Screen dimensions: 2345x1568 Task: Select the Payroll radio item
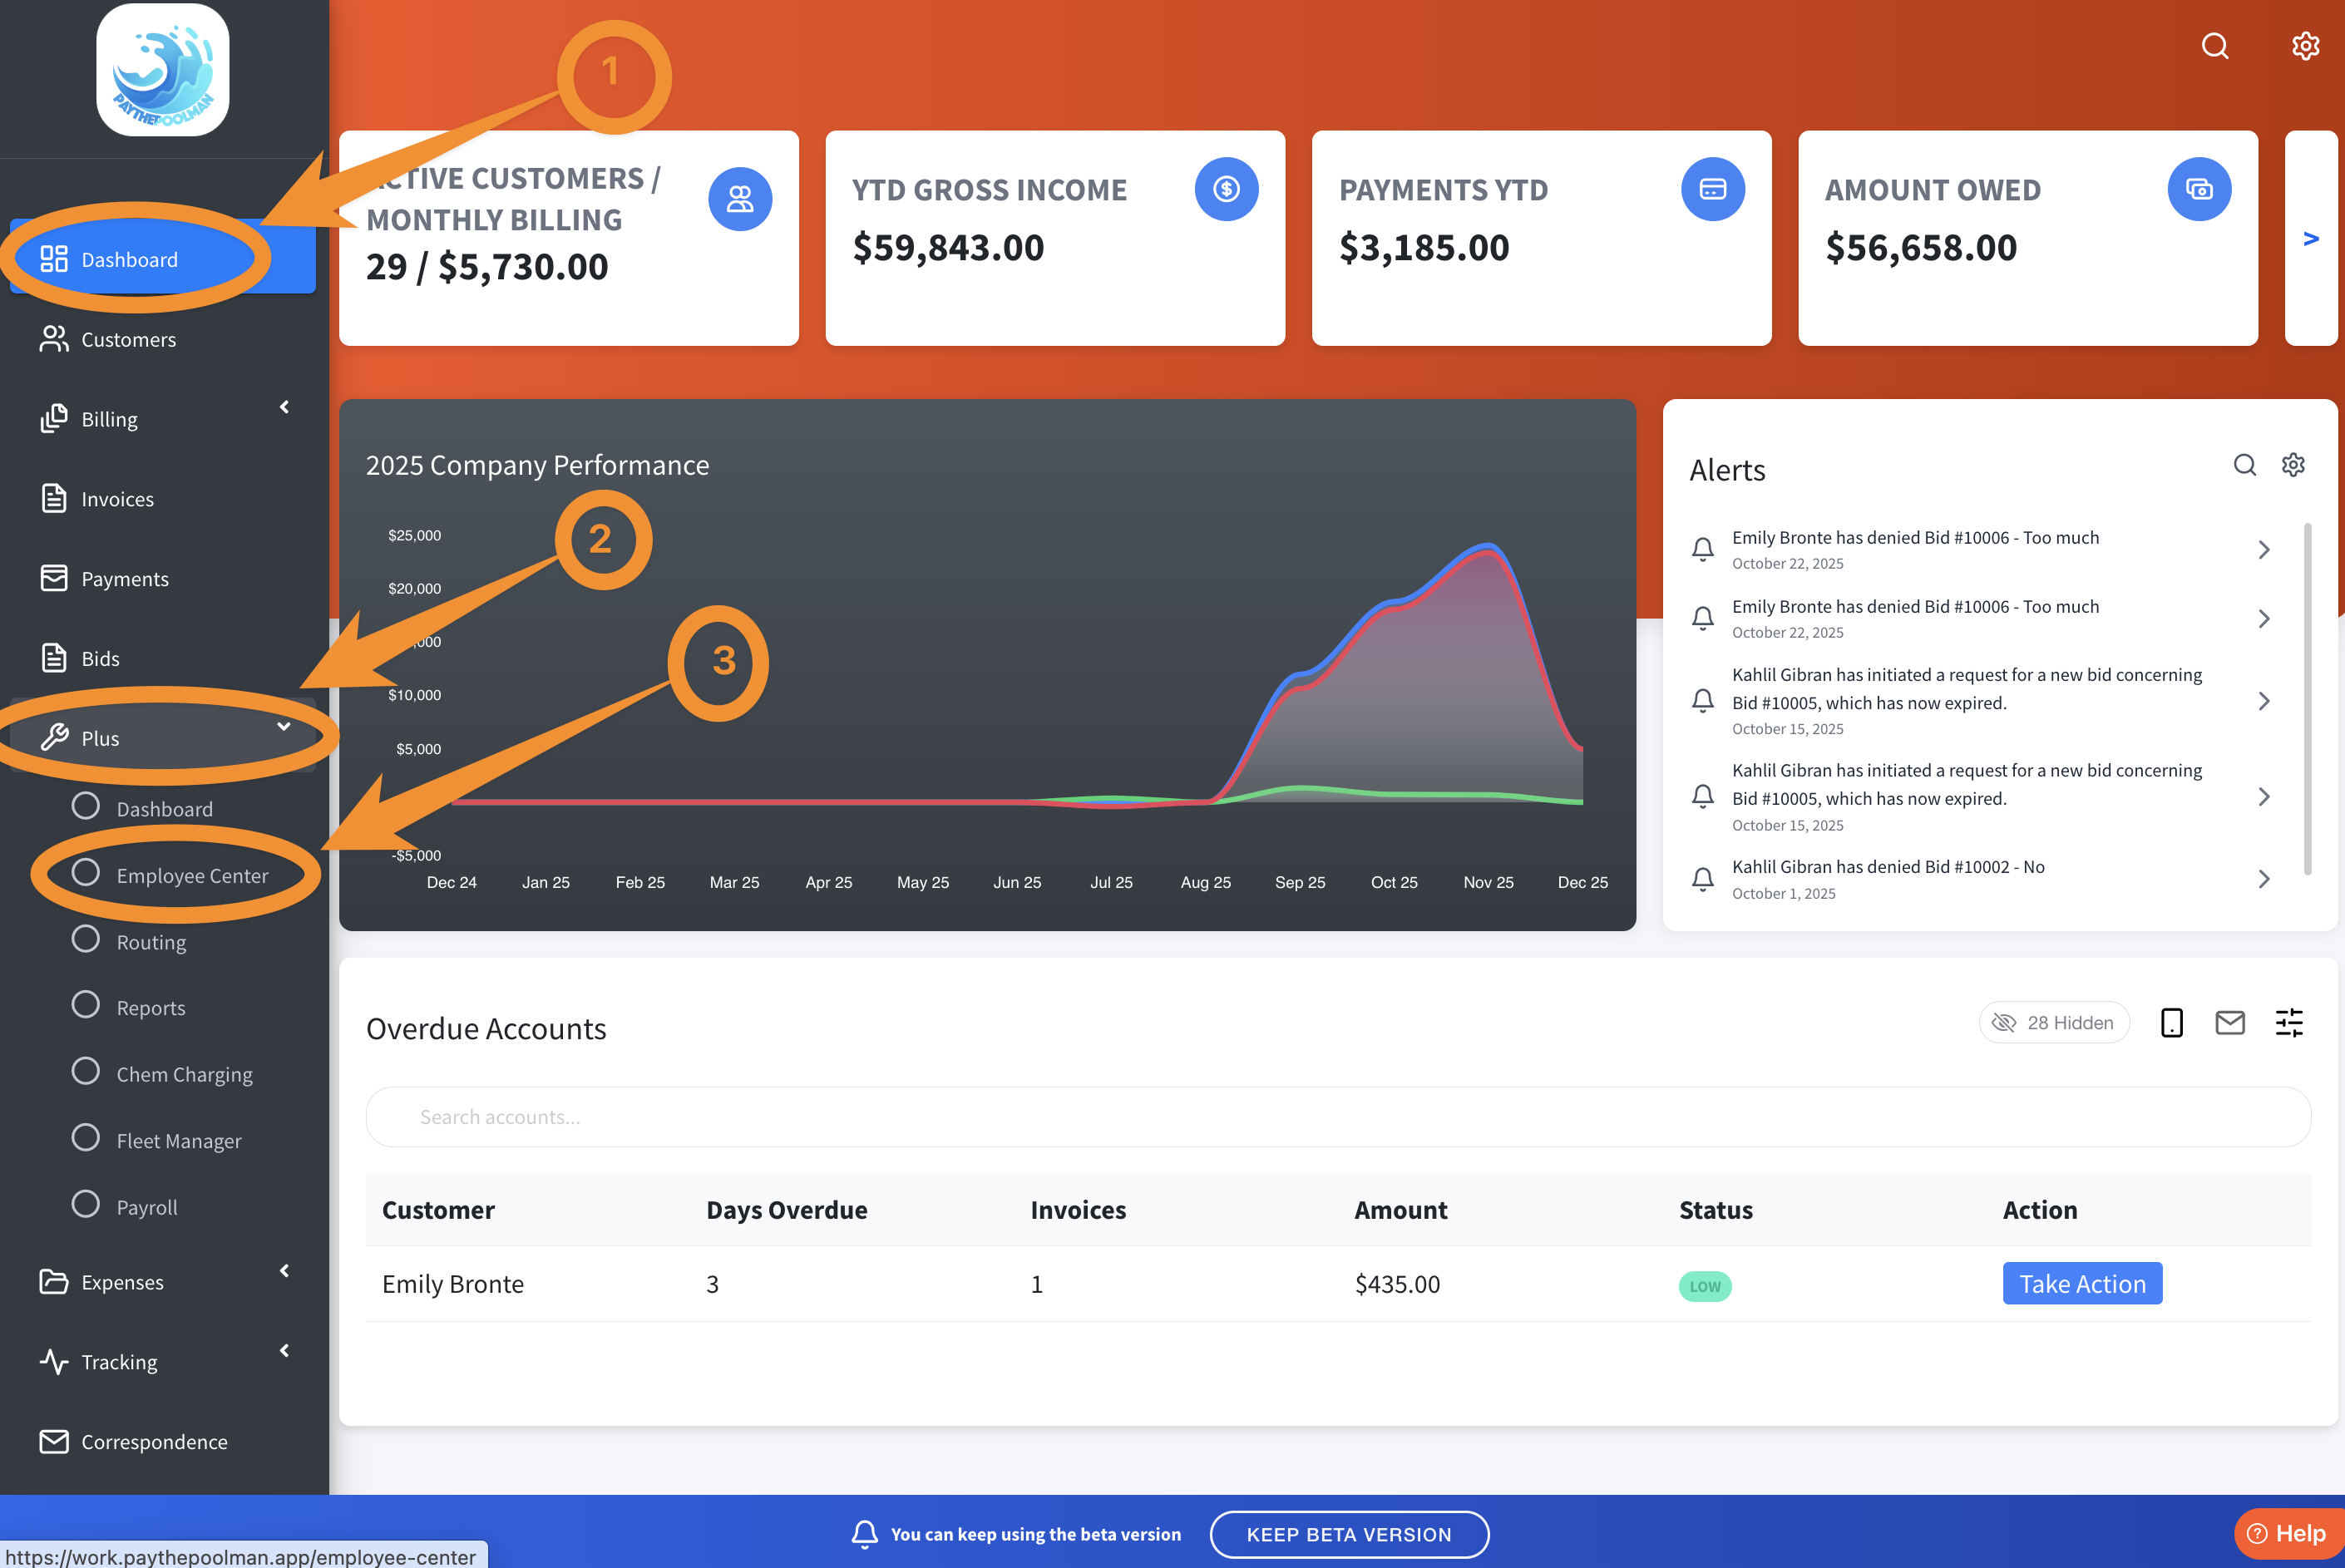click(x=146, y=1206)
